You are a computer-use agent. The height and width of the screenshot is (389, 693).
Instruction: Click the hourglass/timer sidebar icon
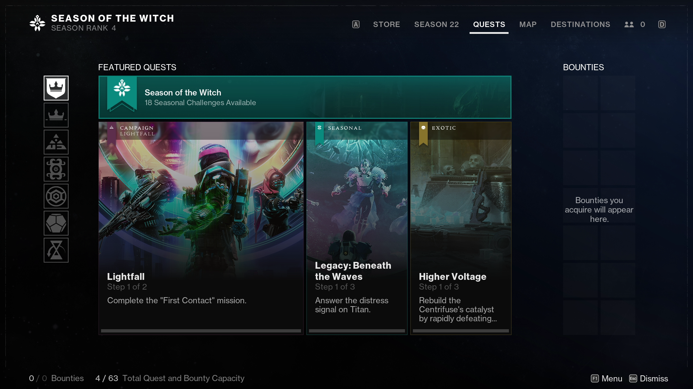(x=56, y=250)
